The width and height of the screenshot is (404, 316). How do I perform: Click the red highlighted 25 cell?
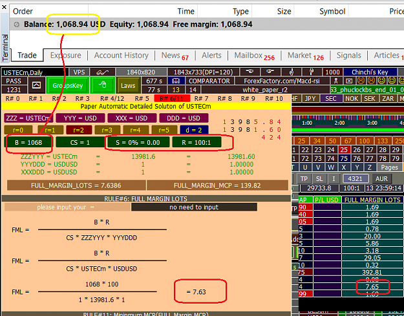[344, 150]
